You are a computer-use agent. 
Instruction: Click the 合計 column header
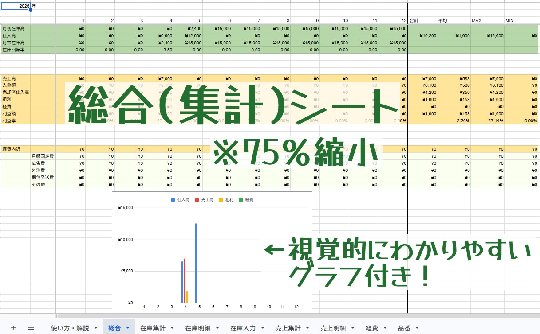click(x=414, y=21)
